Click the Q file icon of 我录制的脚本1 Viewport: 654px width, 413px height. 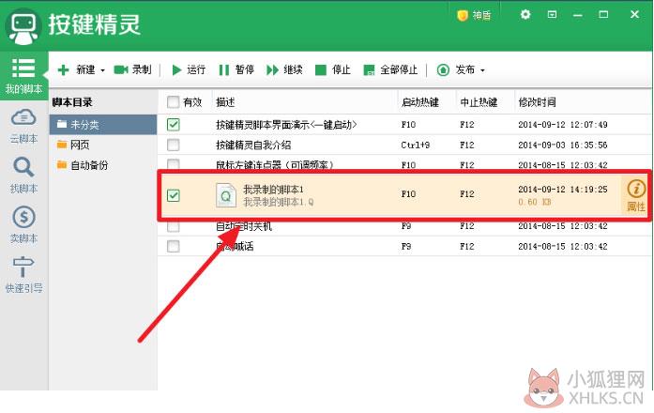tap(225, 195)
